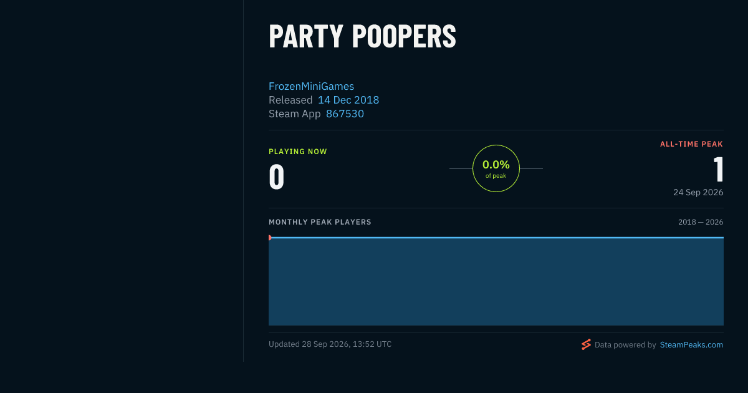Click the peak date 24 Sep 2026

click(x=698, y=192)
